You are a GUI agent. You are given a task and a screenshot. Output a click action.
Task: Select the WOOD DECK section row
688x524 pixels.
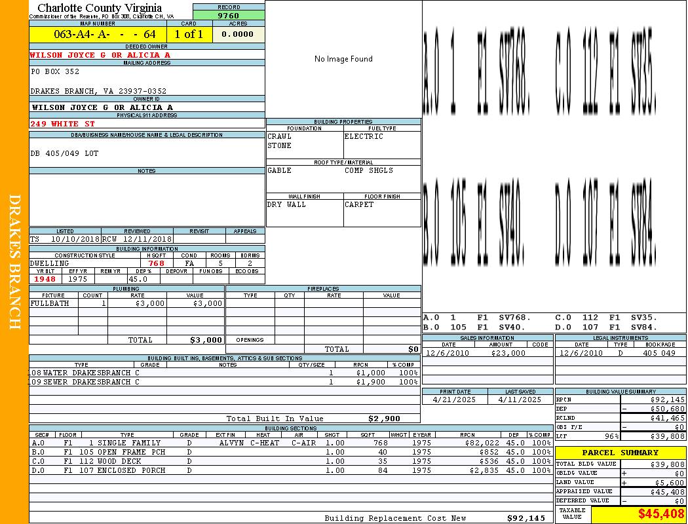291,461
